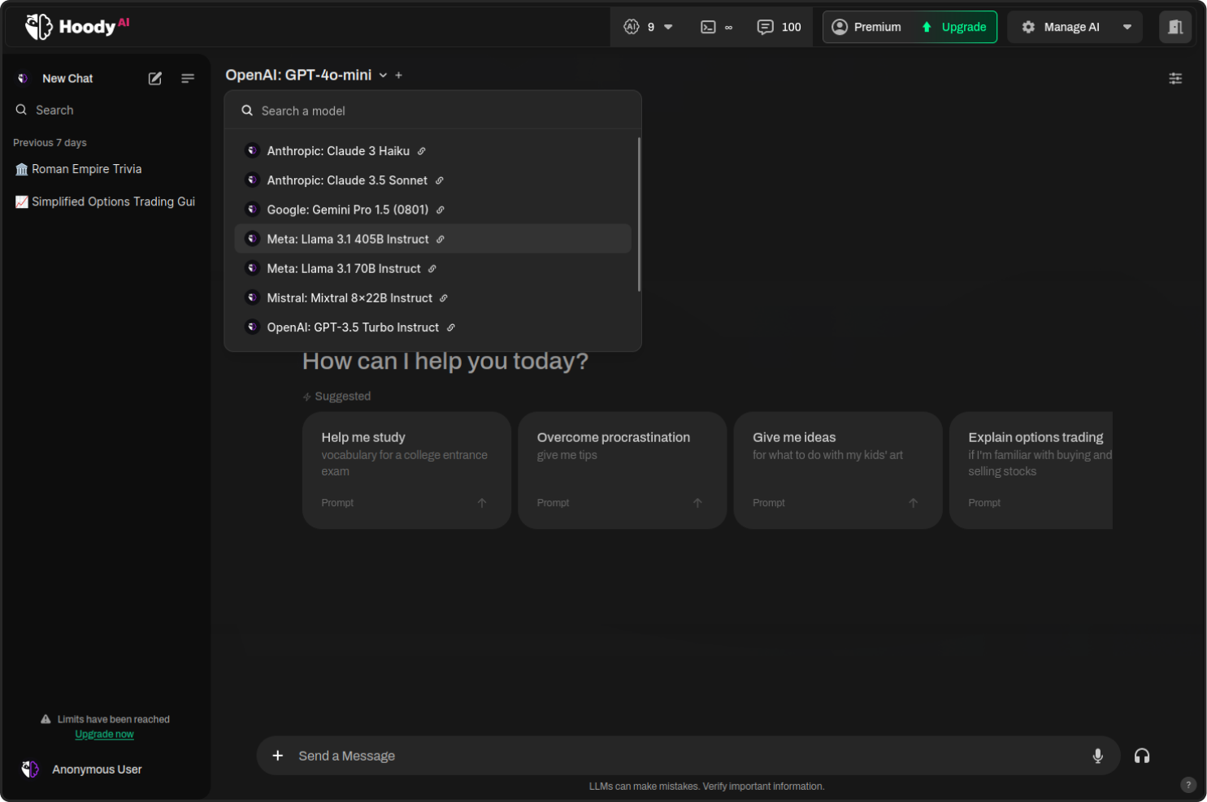Screen dimensions: 1207x802
Task: Open Manage AI settings
Action: pyautogui.click(x=1061, y=27)
